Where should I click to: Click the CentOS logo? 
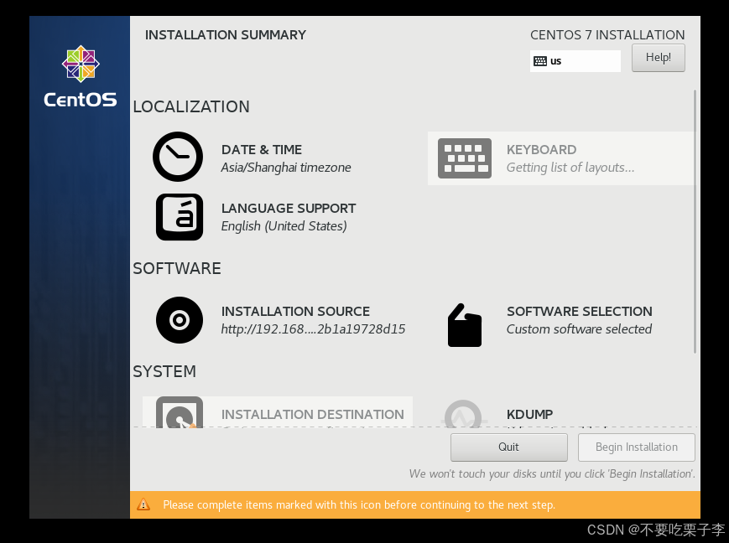[81, 76]
